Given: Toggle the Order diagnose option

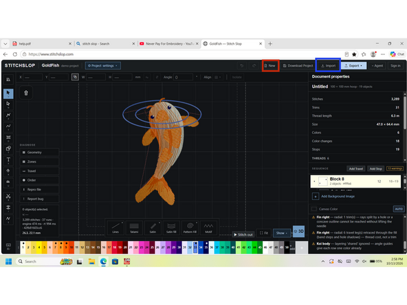Looking at the screenshot, I should click(39, 180).
